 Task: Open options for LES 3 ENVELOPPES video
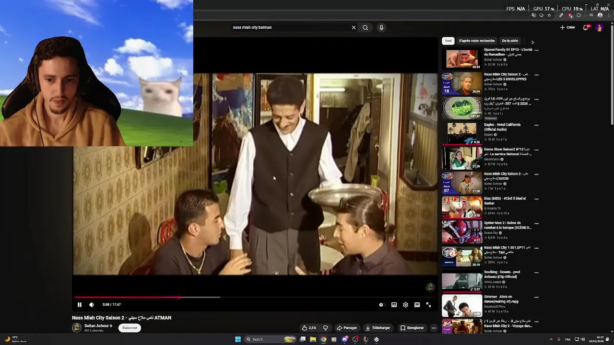(x=536, y=75)
